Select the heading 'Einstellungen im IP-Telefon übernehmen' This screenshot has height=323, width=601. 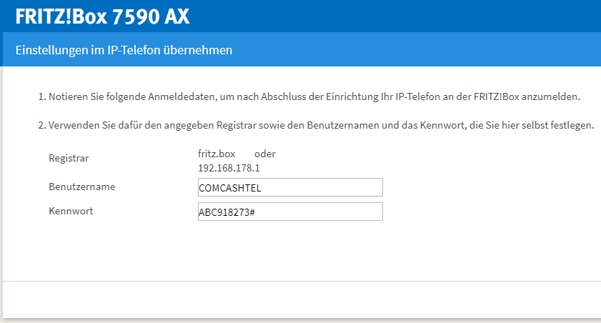pos(124,50)
